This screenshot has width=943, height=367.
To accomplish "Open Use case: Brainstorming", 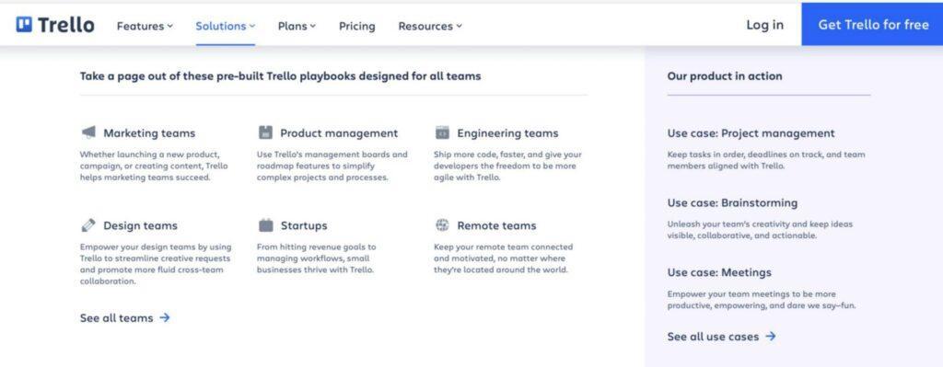I will [x=732, y=203].
